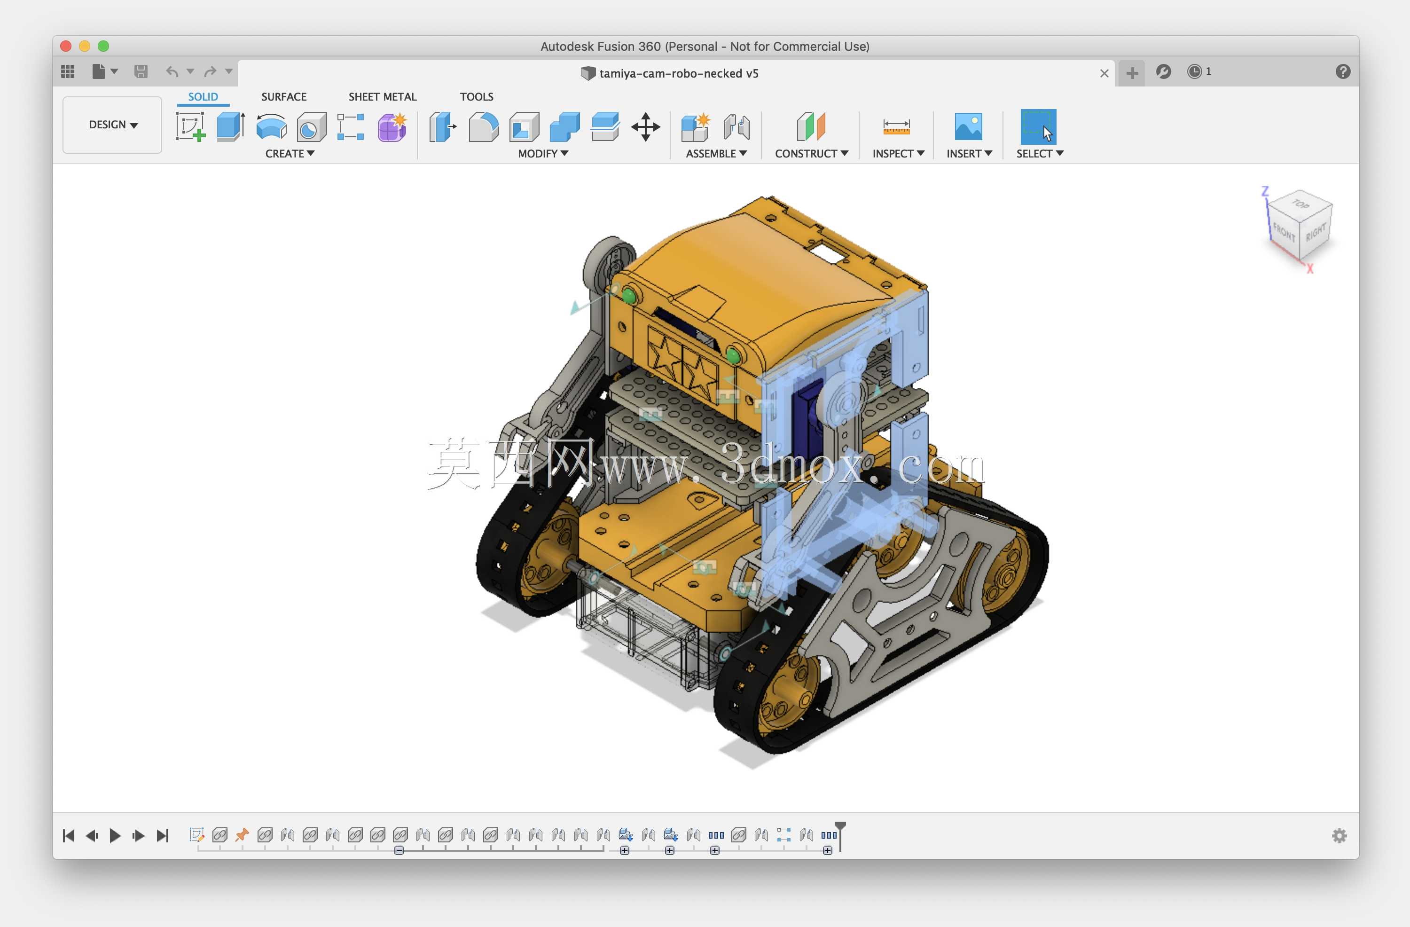Viewport: 1410px width, 927px height.
Task: Select the Hole tool
Action: tap(312, 127)
